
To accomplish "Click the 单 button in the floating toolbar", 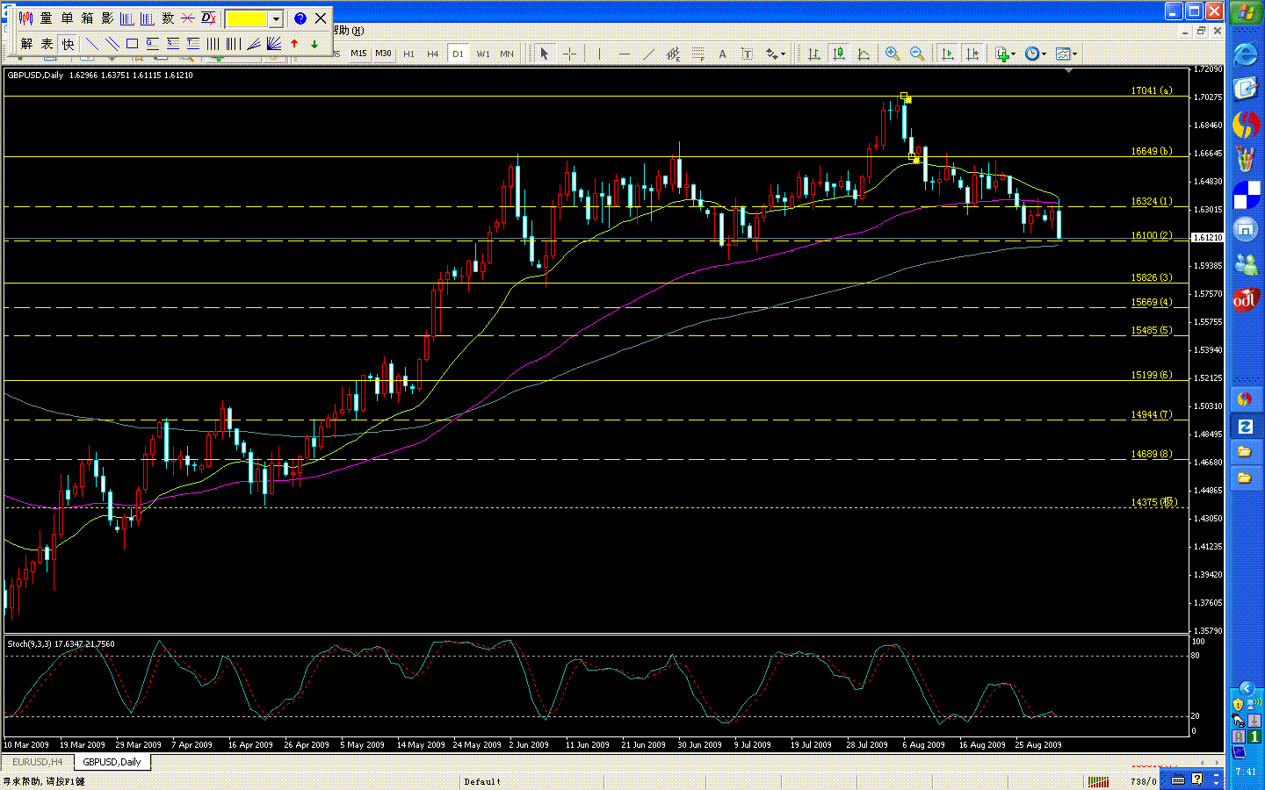I will pos(67,18).
